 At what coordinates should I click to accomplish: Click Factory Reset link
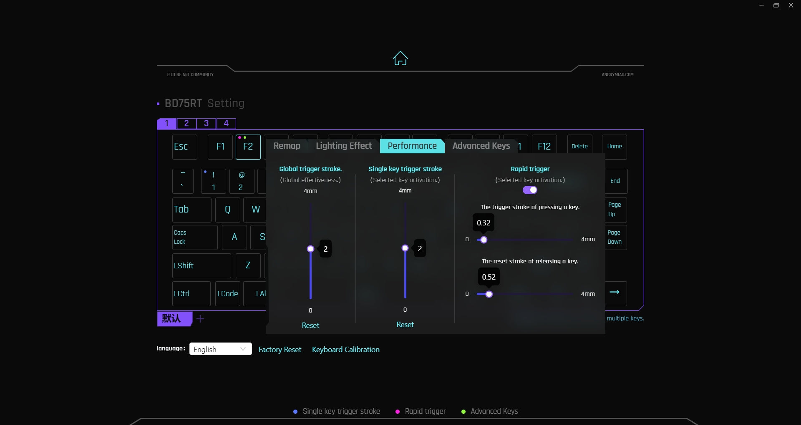tap(280, 350)
